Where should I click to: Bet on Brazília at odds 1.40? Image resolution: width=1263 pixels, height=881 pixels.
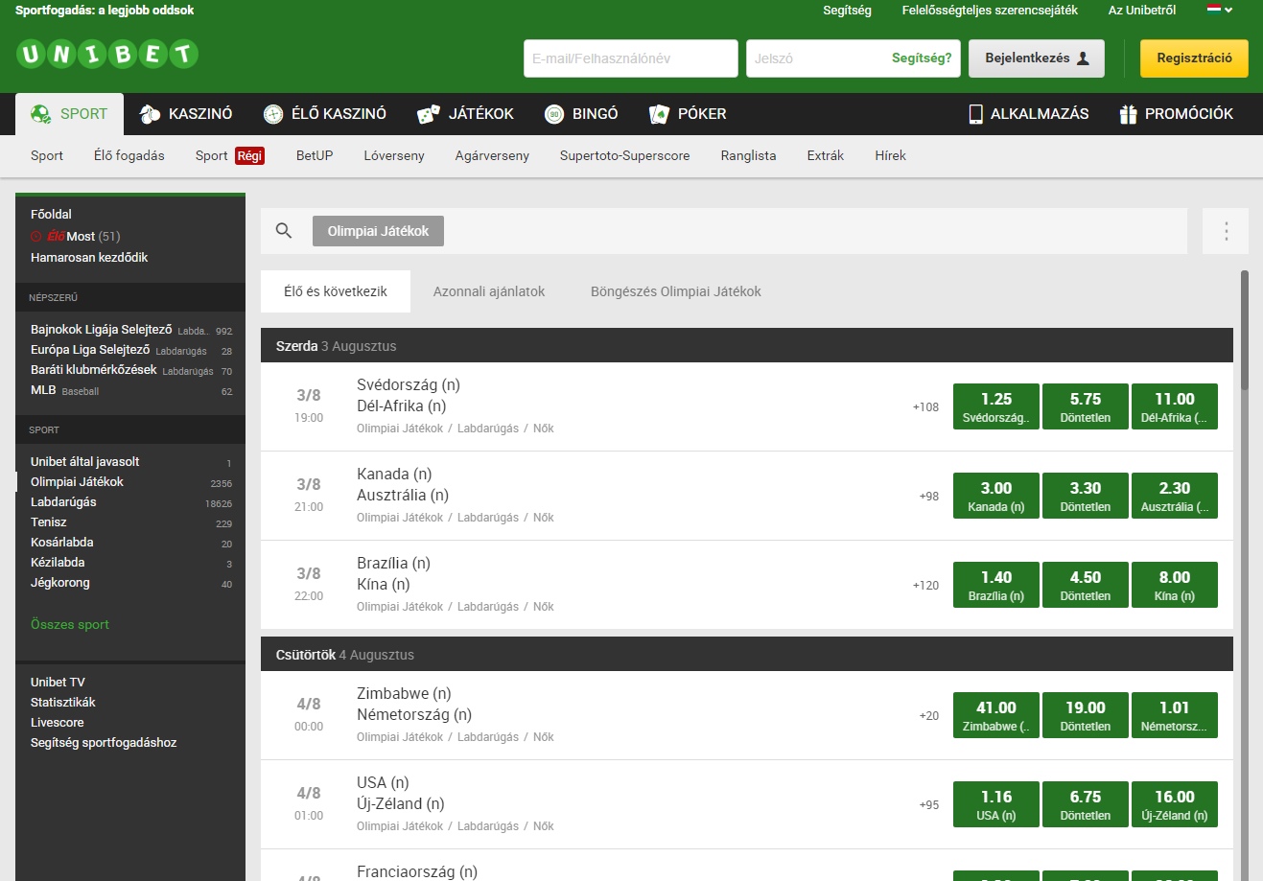pyautogui.click(x=996, y=585)
